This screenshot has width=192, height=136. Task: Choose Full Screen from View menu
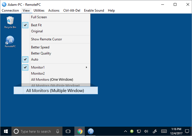pos(56,17)
